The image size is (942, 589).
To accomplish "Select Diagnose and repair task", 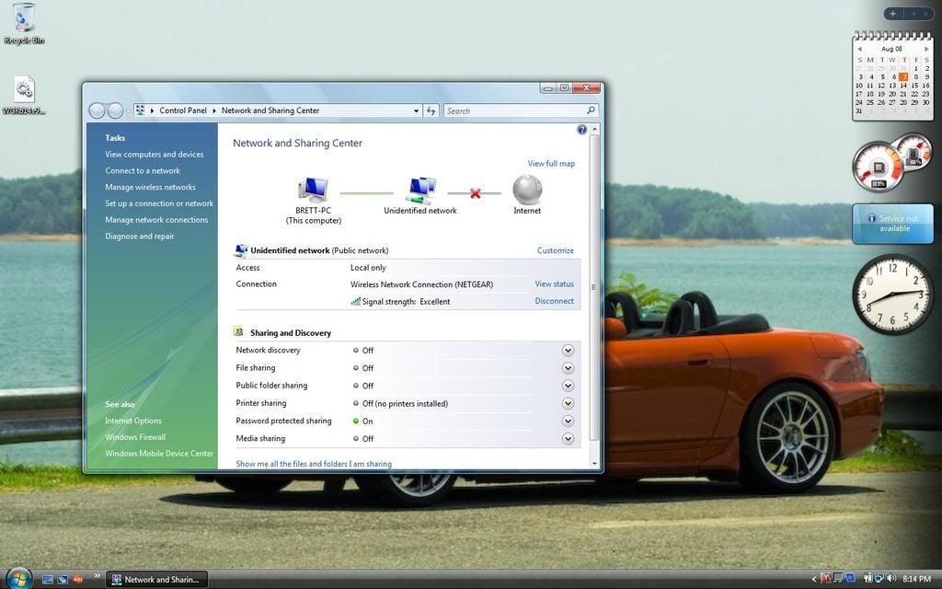I will click(x=139, y=237).
